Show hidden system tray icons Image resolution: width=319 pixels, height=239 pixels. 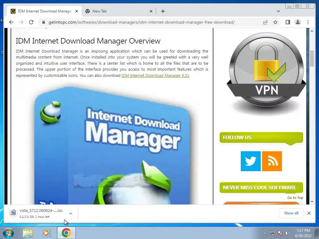[x=265, y=233]
